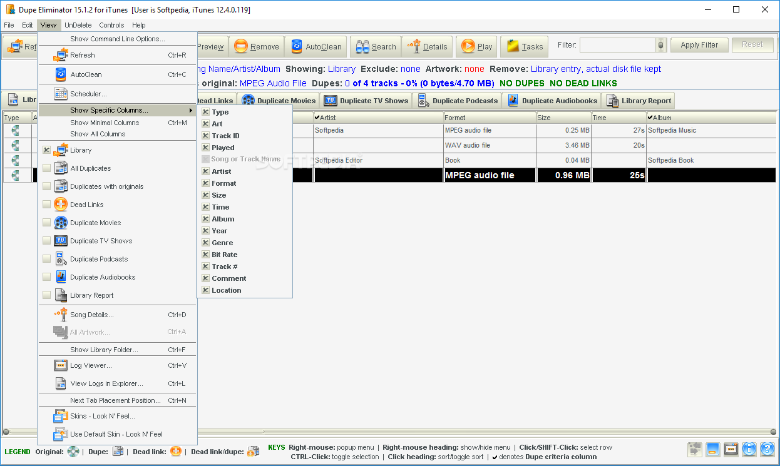
Task: Click the Size column header
Action: [x=563, y=118]
